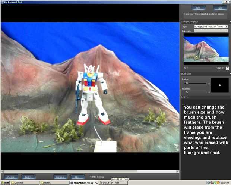Click the Help button
The image size is (231, 185).
click(198, 8)
